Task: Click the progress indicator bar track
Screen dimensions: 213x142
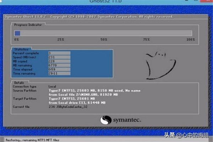Action: (x=103, y=33)
